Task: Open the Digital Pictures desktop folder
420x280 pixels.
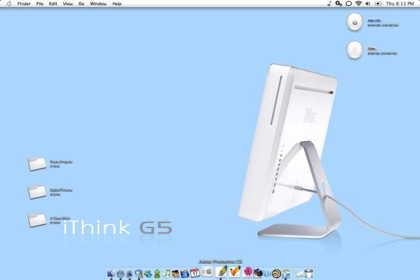Action: pos(37,192)
